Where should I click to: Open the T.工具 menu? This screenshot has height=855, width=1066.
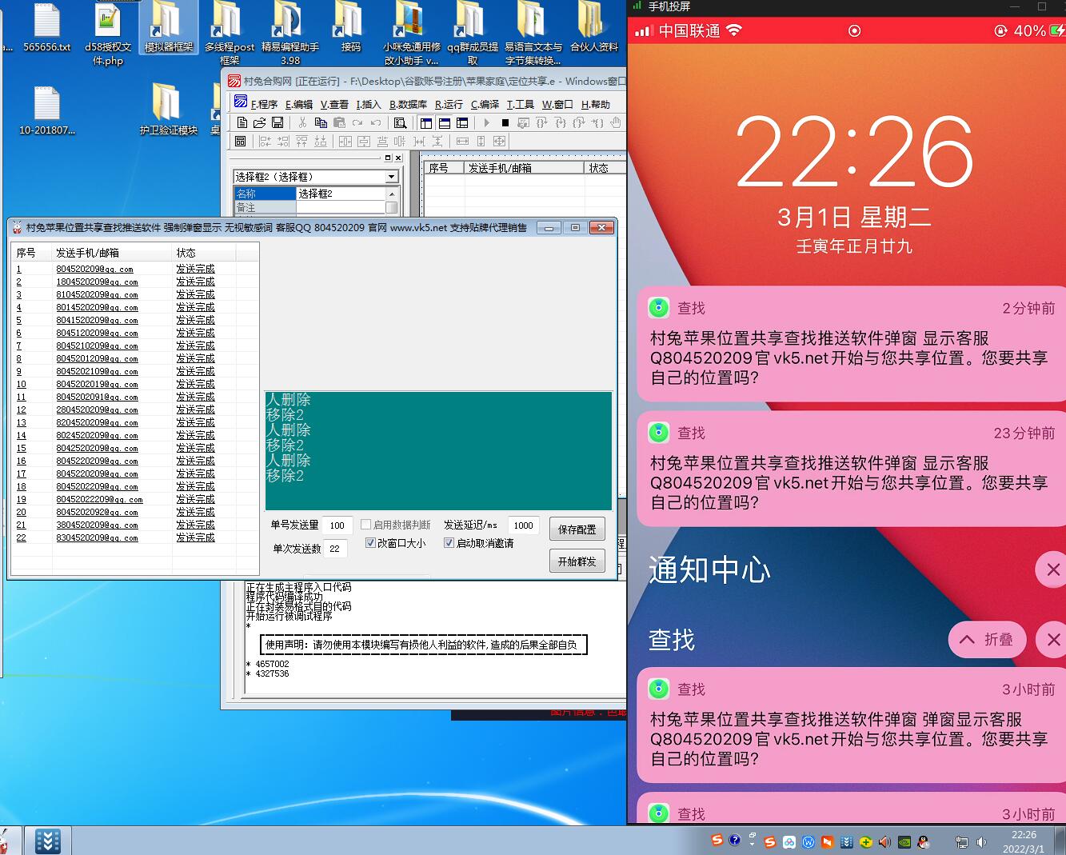[x=520, y=104]
